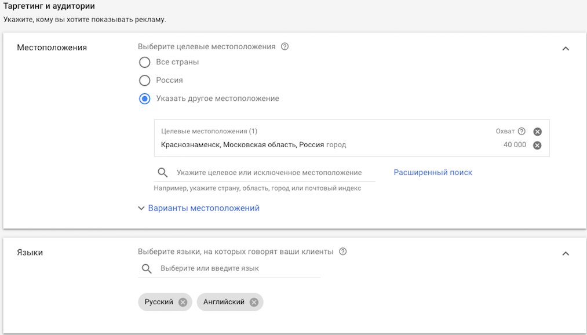Viewport: 587px width, 335px height.
Task: Focus the target or excluded location input
Action: pos(269,173)
